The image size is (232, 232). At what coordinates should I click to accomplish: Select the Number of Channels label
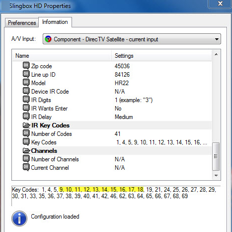55,159
